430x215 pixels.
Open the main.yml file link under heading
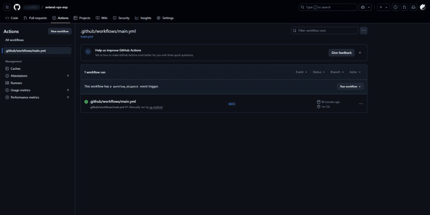click(87, 37)
